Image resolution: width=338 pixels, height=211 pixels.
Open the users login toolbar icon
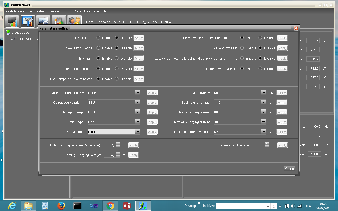point(74,21)
